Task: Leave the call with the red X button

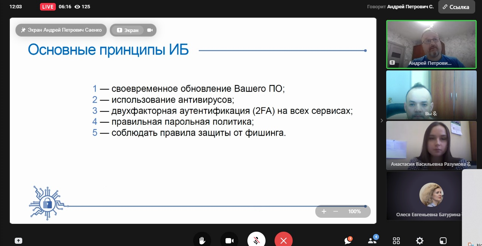Action: (x=284, y=240)
